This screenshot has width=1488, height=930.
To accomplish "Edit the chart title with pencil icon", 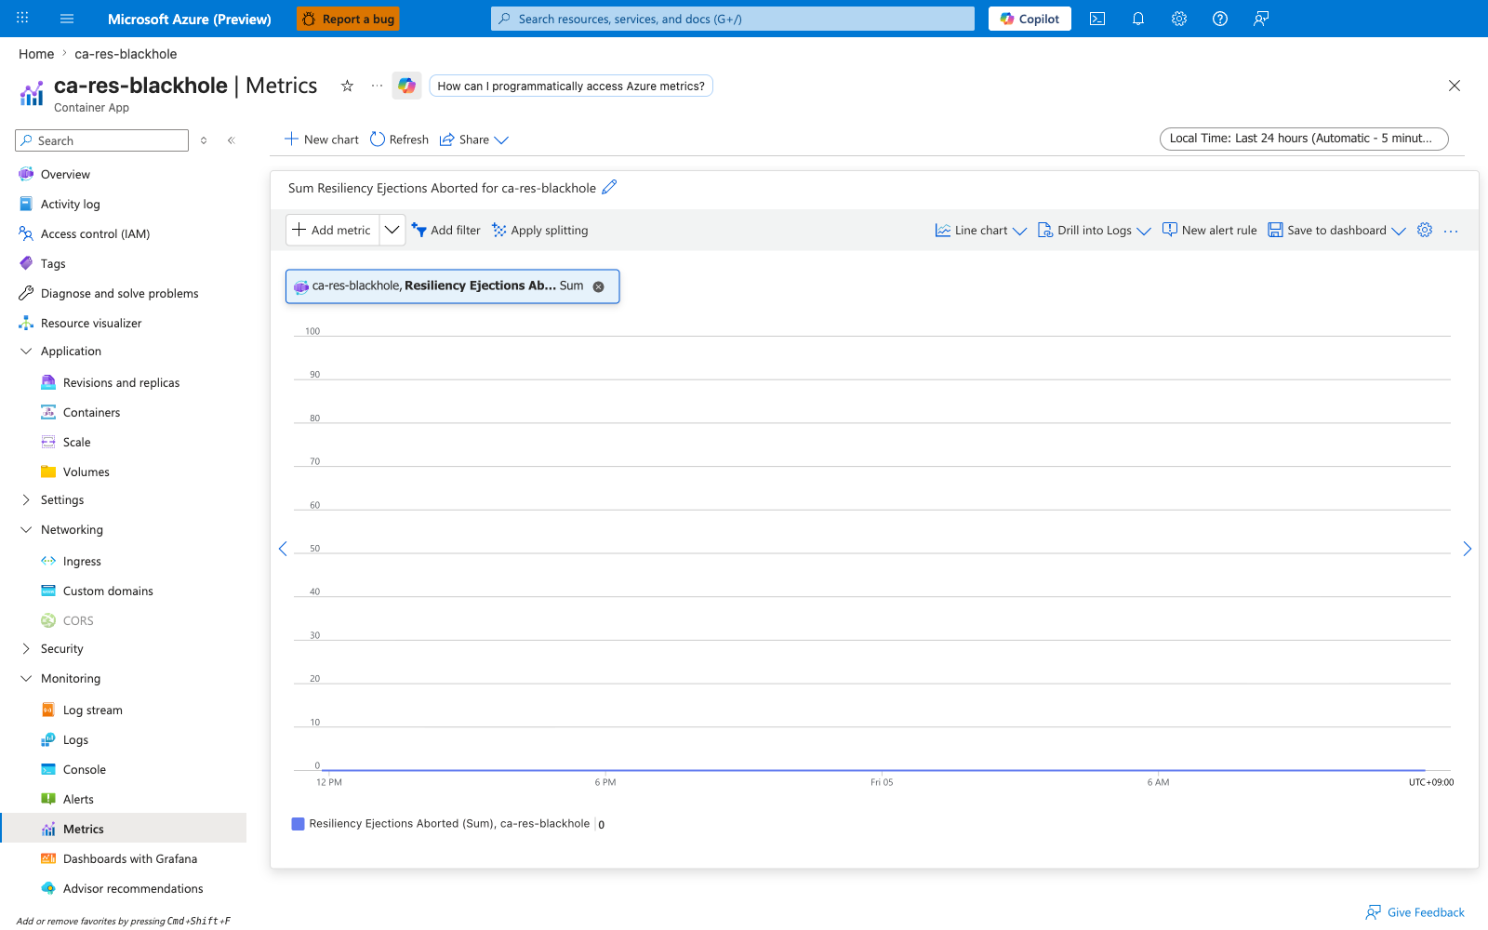I will pyautogui.click(x=609, y=187).
